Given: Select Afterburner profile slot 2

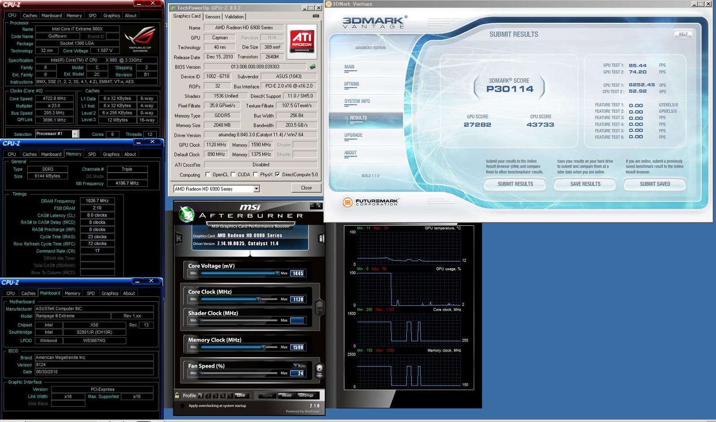Looking at the screenshot, I should [x=208, y=396].
